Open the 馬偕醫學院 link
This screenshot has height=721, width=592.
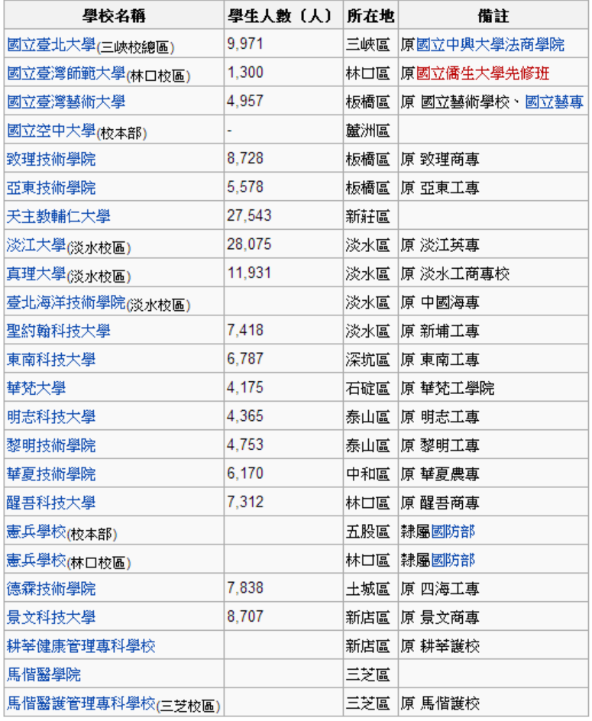point(44,674)
